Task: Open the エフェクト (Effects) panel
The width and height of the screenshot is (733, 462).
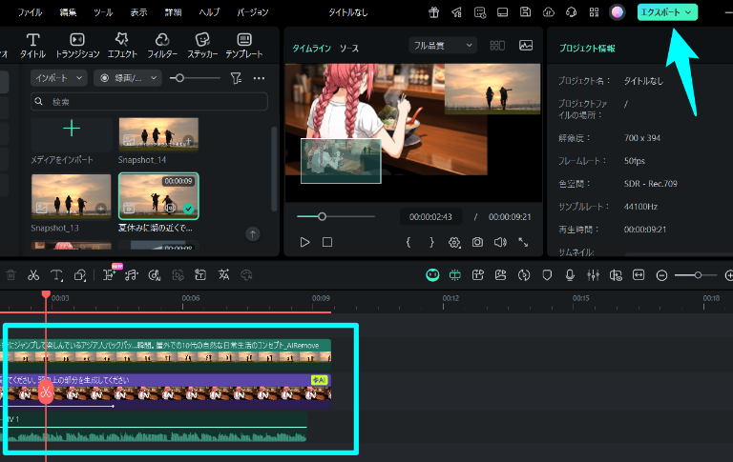Action: coord(122,46)
